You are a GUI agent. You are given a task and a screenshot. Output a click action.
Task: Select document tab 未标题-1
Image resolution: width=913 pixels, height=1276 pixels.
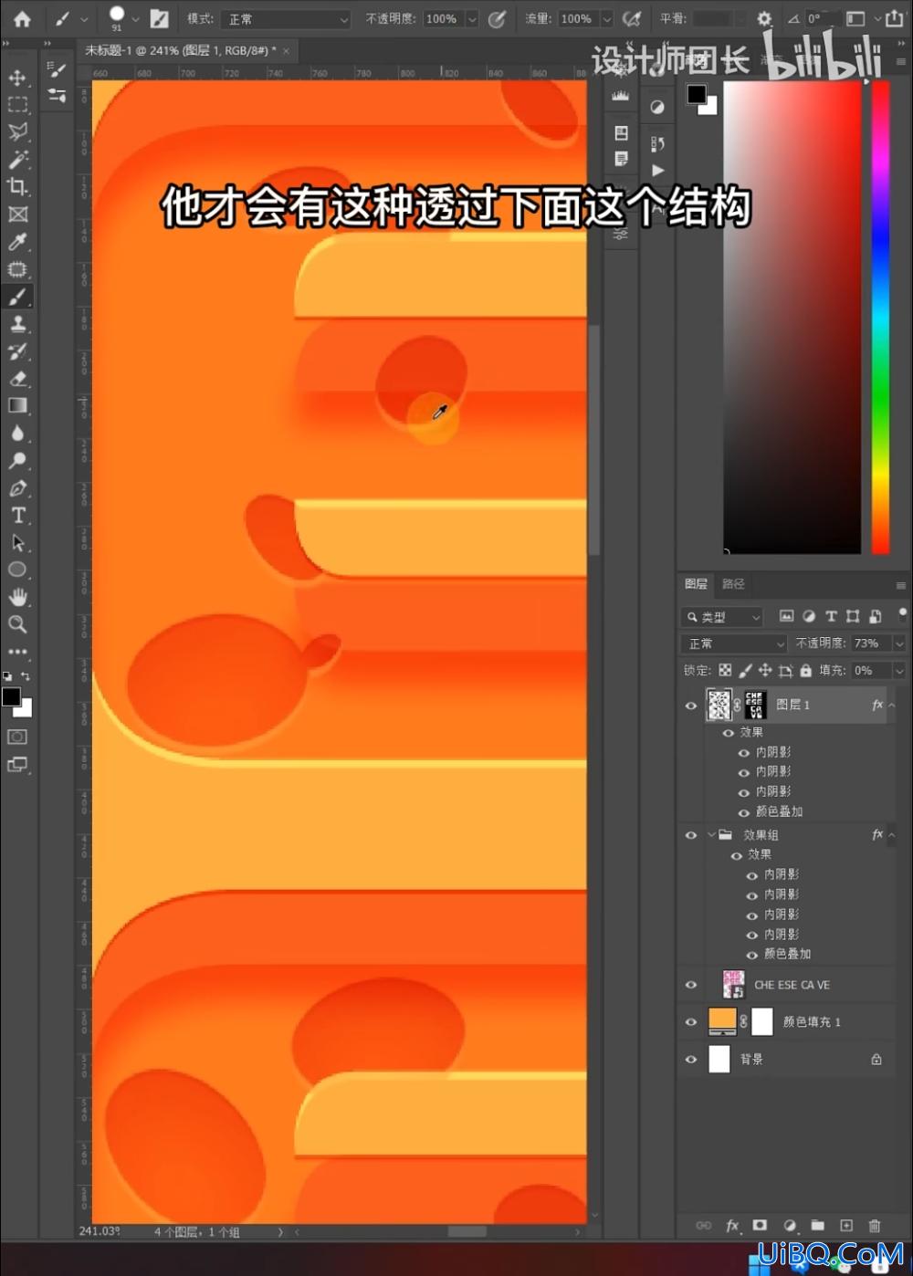[180, 51]
